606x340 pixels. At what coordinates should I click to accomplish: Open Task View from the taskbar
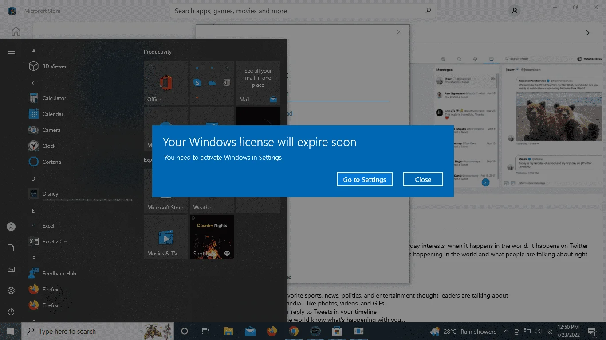[x=206, y=331]
